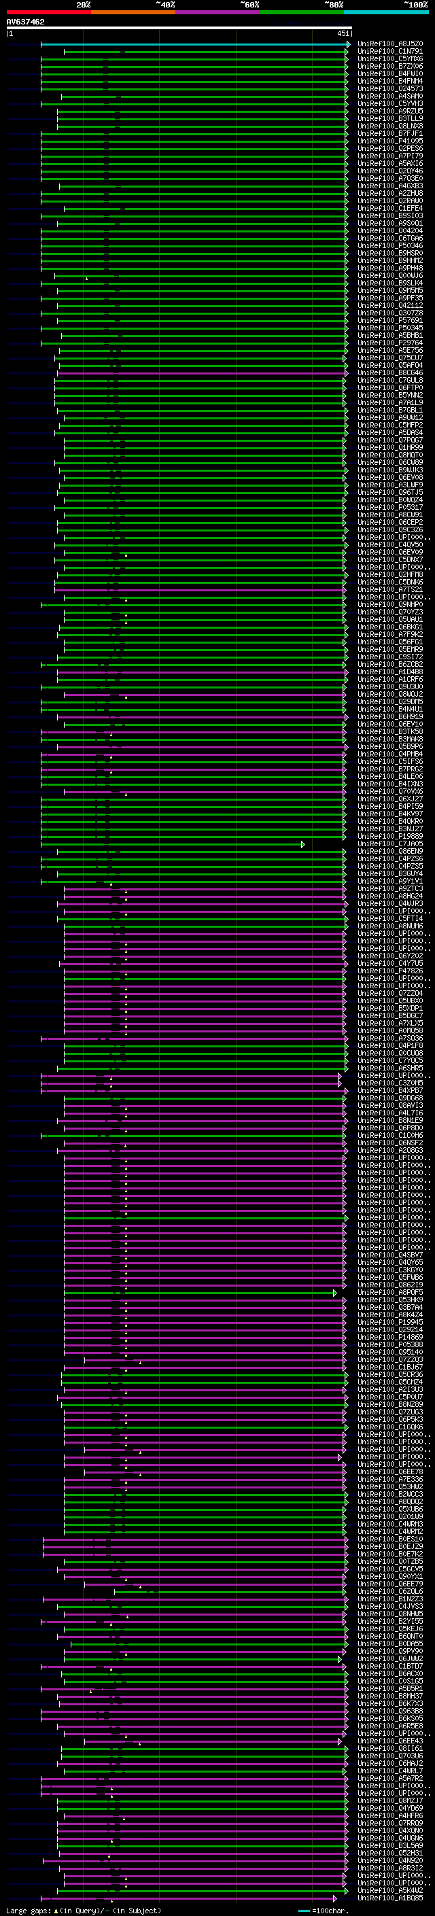Click hit label UniRef100_Q5AFQ4
435x1916 pixels.
(390, 365)
